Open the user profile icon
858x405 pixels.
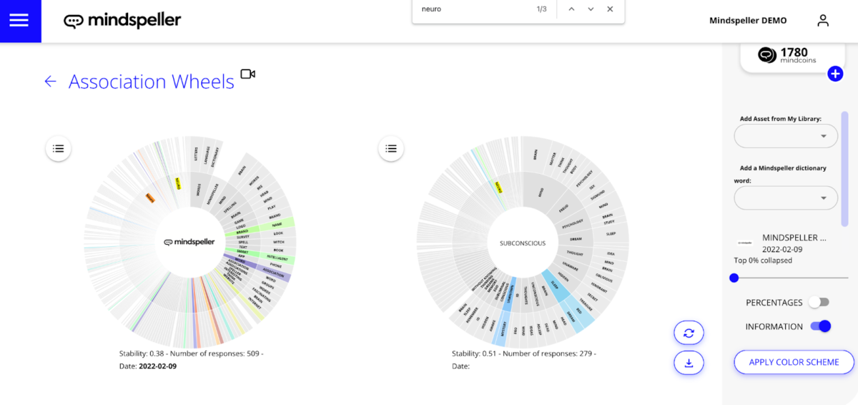[823, 21]
